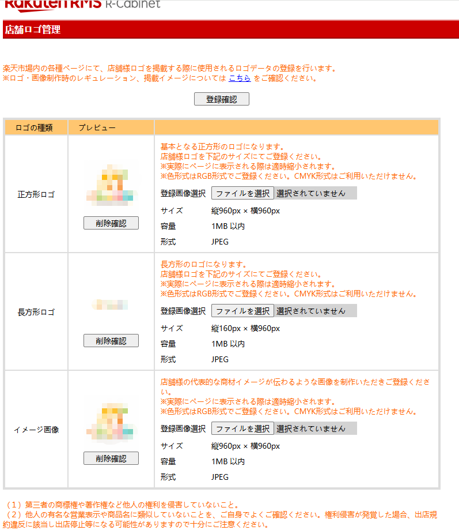Click 選択されていません in イメージ画像 row
459x530 pixels.
[311, 428]
